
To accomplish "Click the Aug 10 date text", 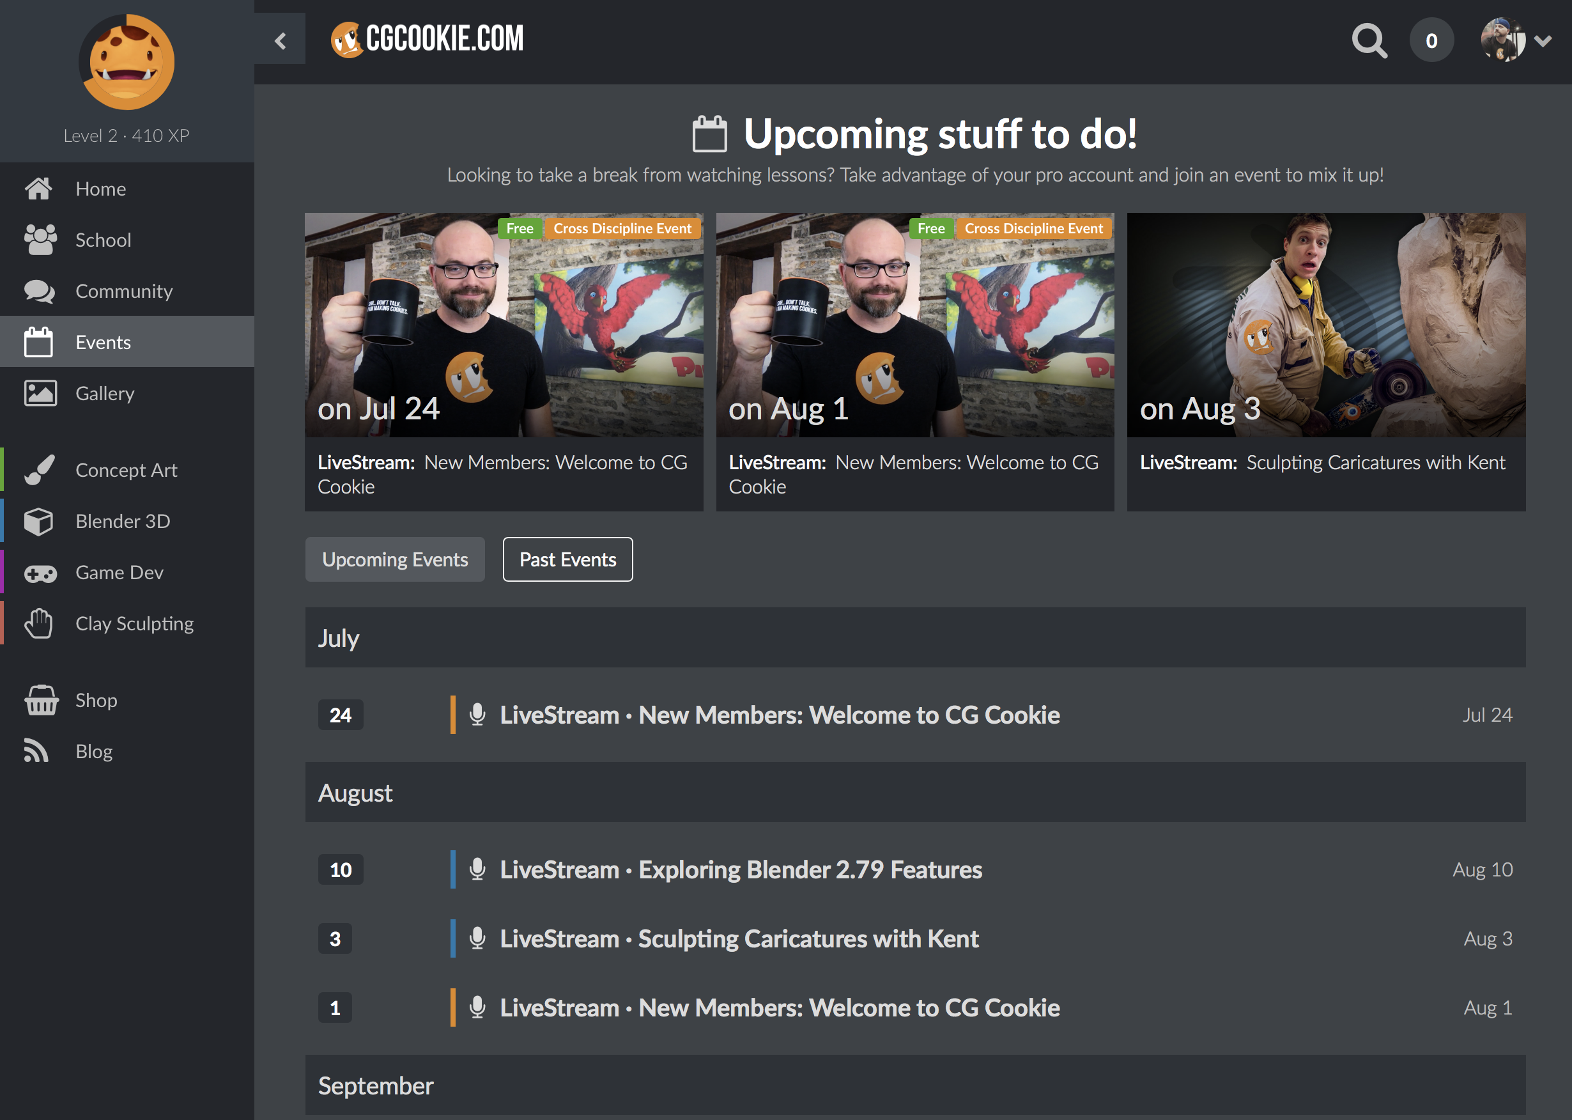I will coord(1483,869).
